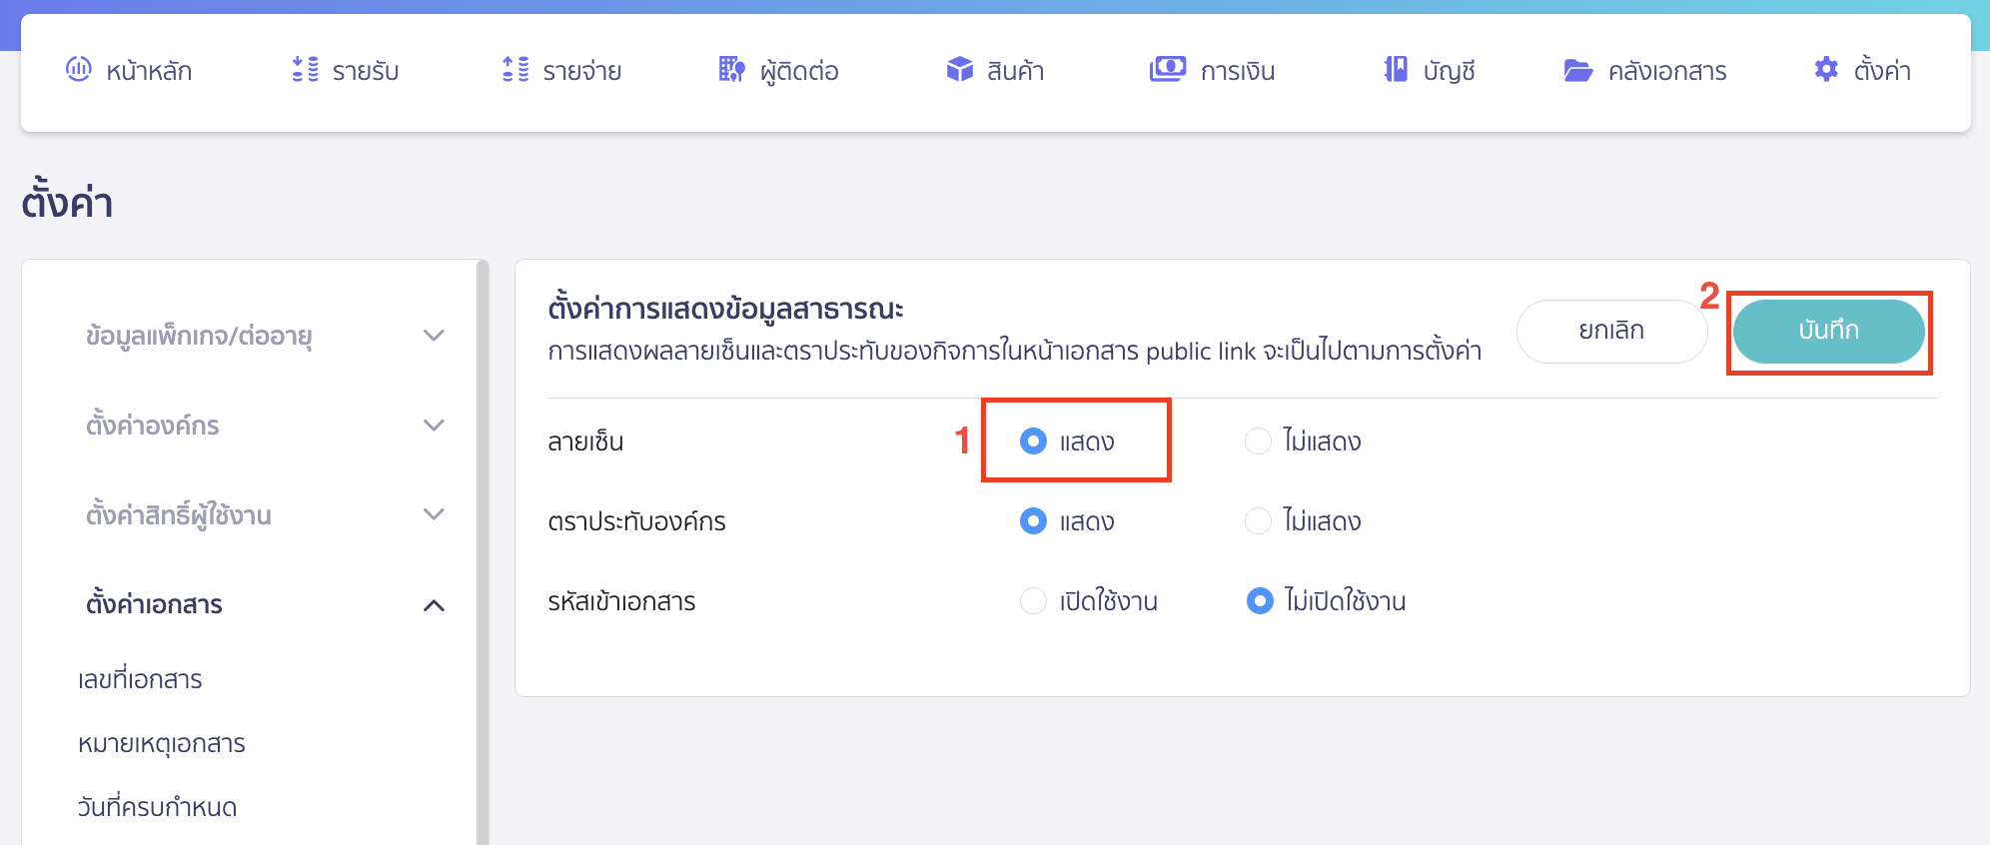The width and height of the screenshot is (1990, 845).
Task: Choose ไม่เปิดใช้งาน for รหัสเข้าเอกสาร
Action: (x=1260, y=600)
